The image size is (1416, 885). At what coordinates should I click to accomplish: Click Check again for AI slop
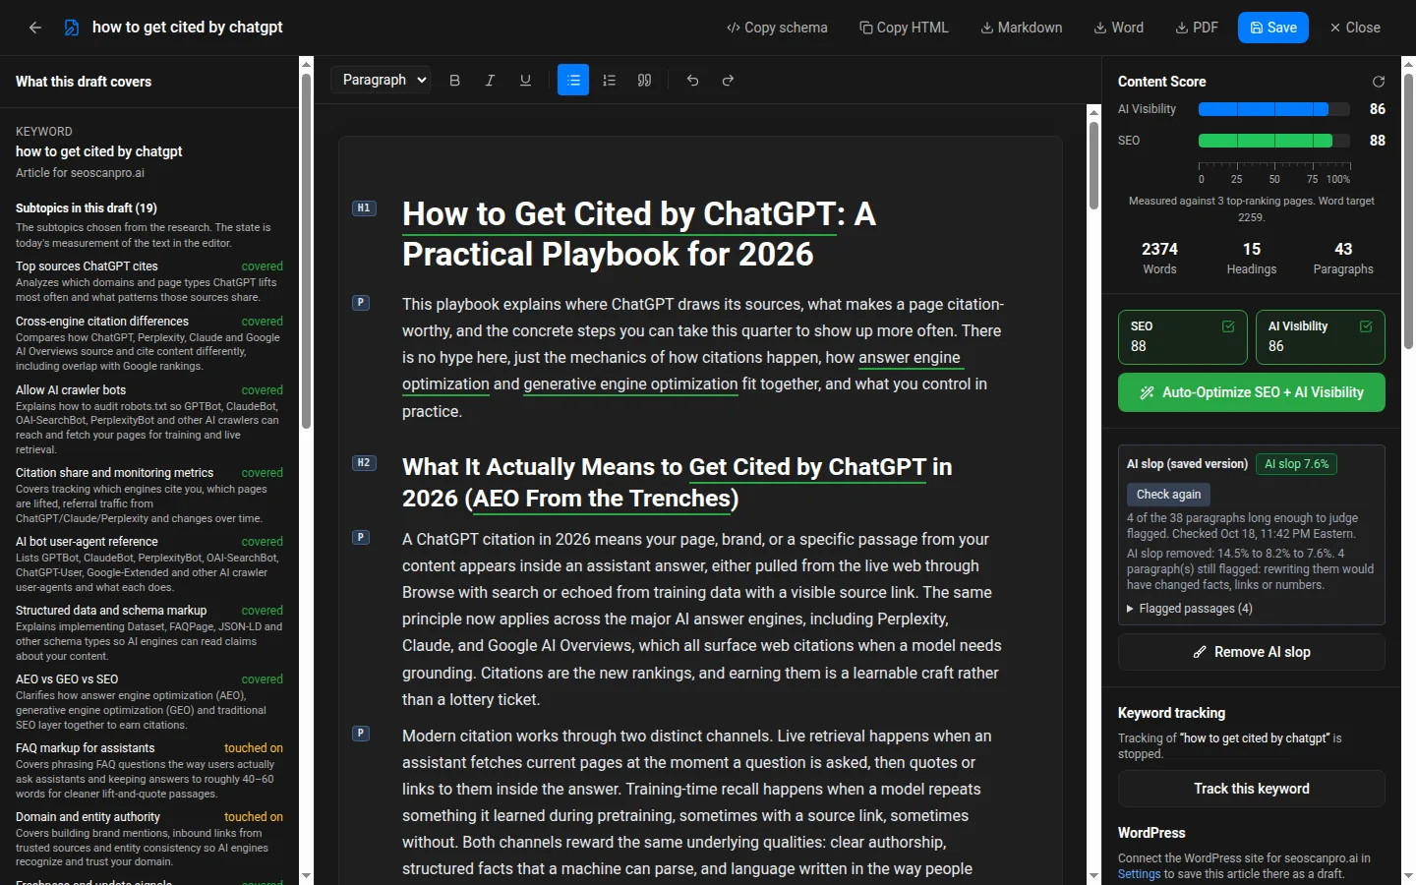coord(1168,495)
